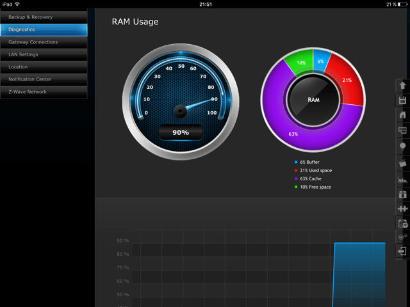This screenshot has height=307, width=410.
Task: Open Notification Center
Action: click(x=44, y=79)
